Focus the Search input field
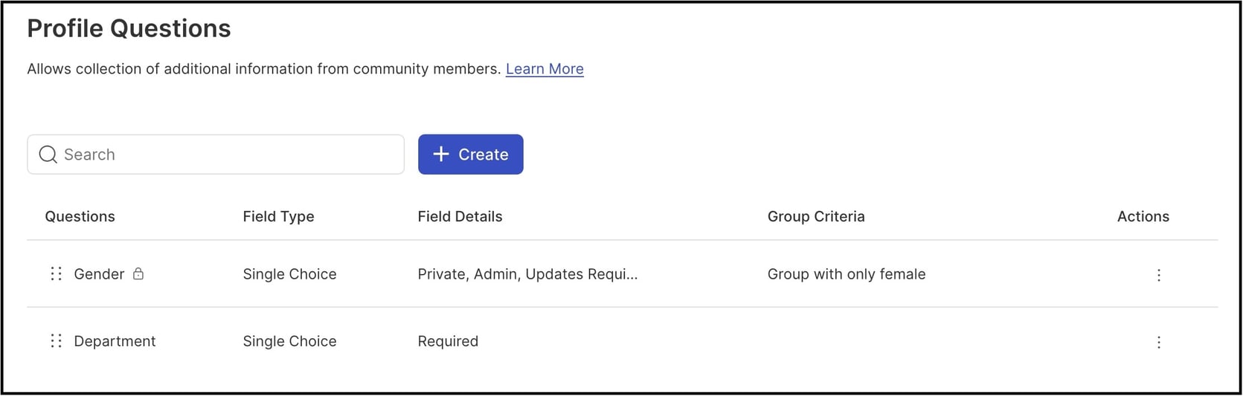This screenshot has height=396, width=1243. point(216,155)
